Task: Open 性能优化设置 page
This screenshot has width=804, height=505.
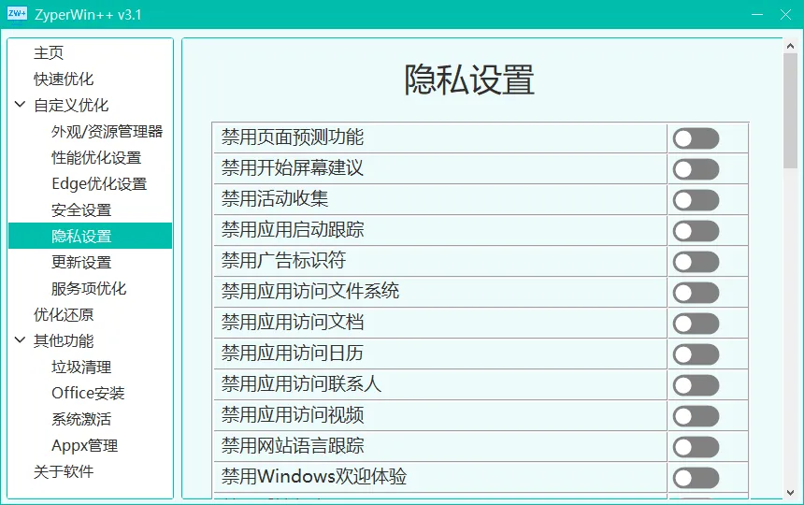Action: [x=96, y=158]
